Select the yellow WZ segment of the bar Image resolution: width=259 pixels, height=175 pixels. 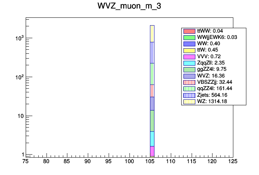click(152, 33)
